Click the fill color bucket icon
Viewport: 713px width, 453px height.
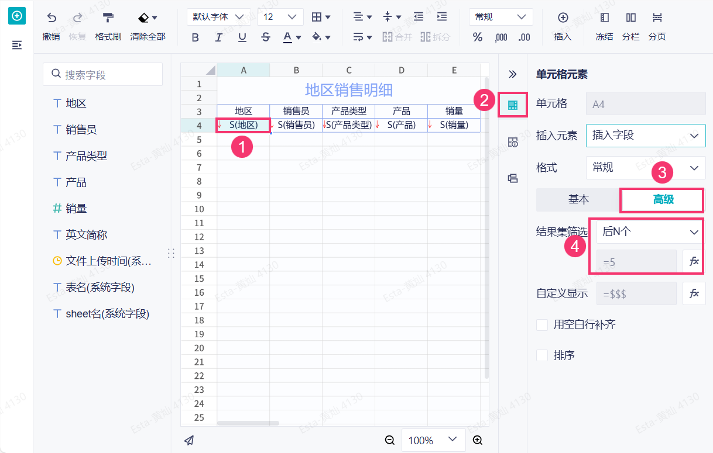317,37
